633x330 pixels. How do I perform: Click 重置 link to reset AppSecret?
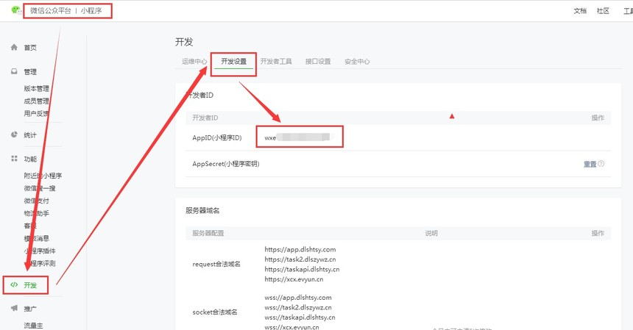click(590, 164)
